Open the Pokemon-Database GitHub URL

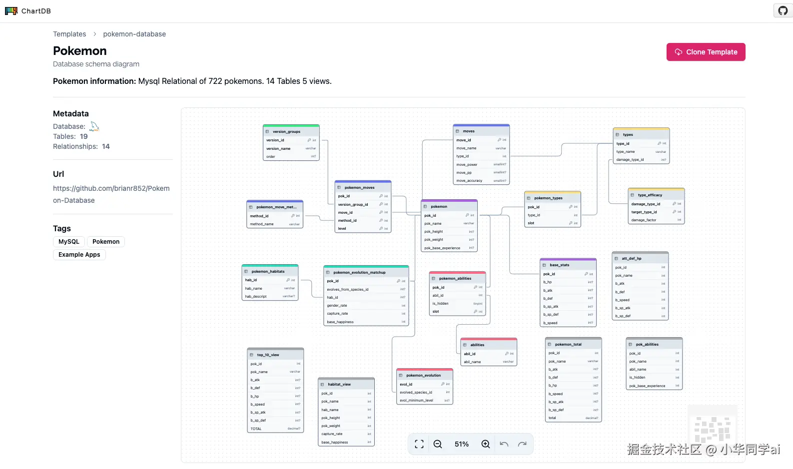pos(111,194)
